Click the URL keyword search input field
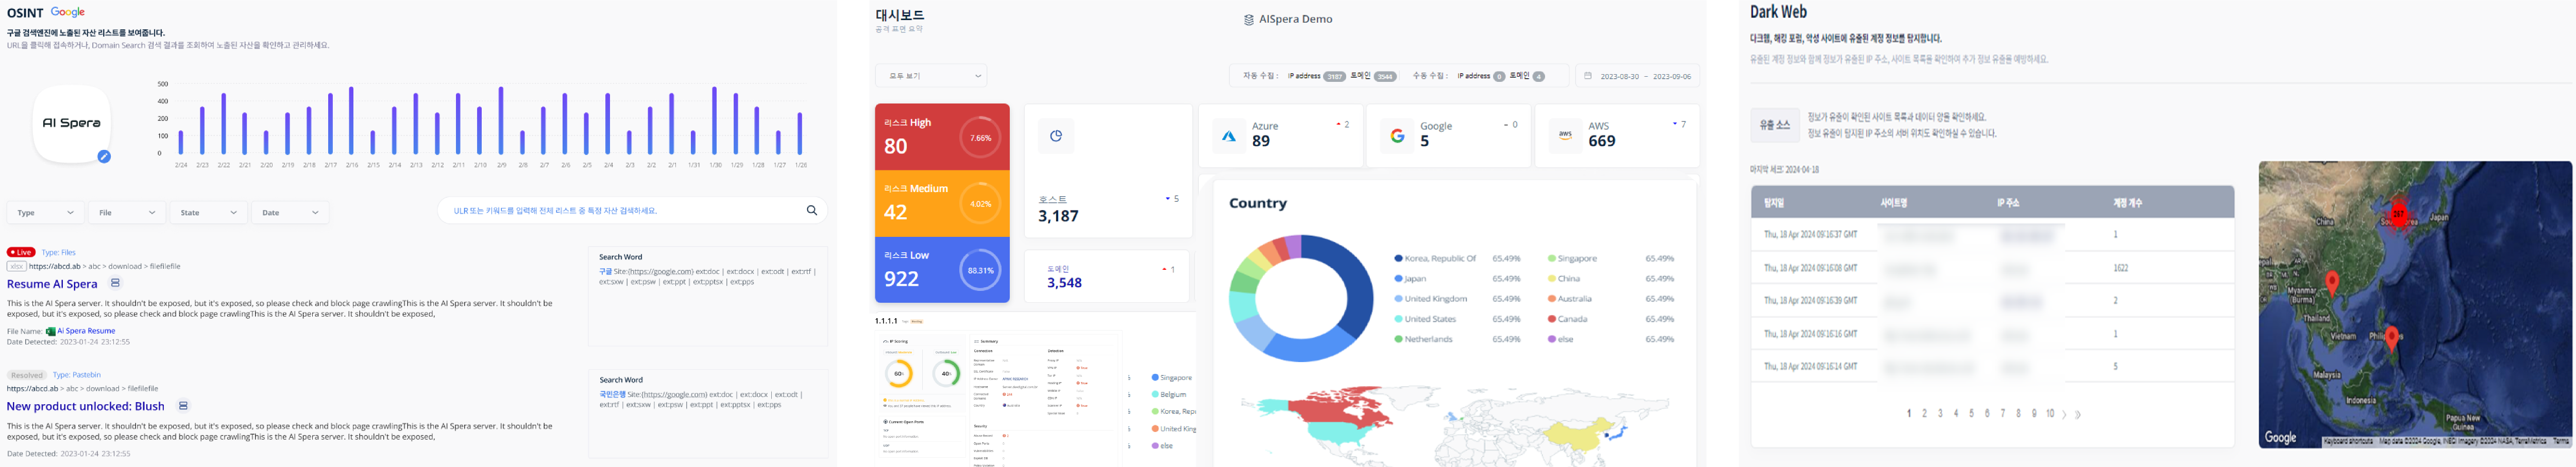Screen dimensions: 2576x467 coord(620,211)
